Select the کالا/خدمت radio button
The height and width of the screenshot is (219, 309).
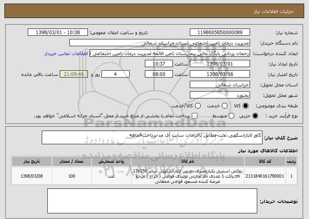[198, 106]
